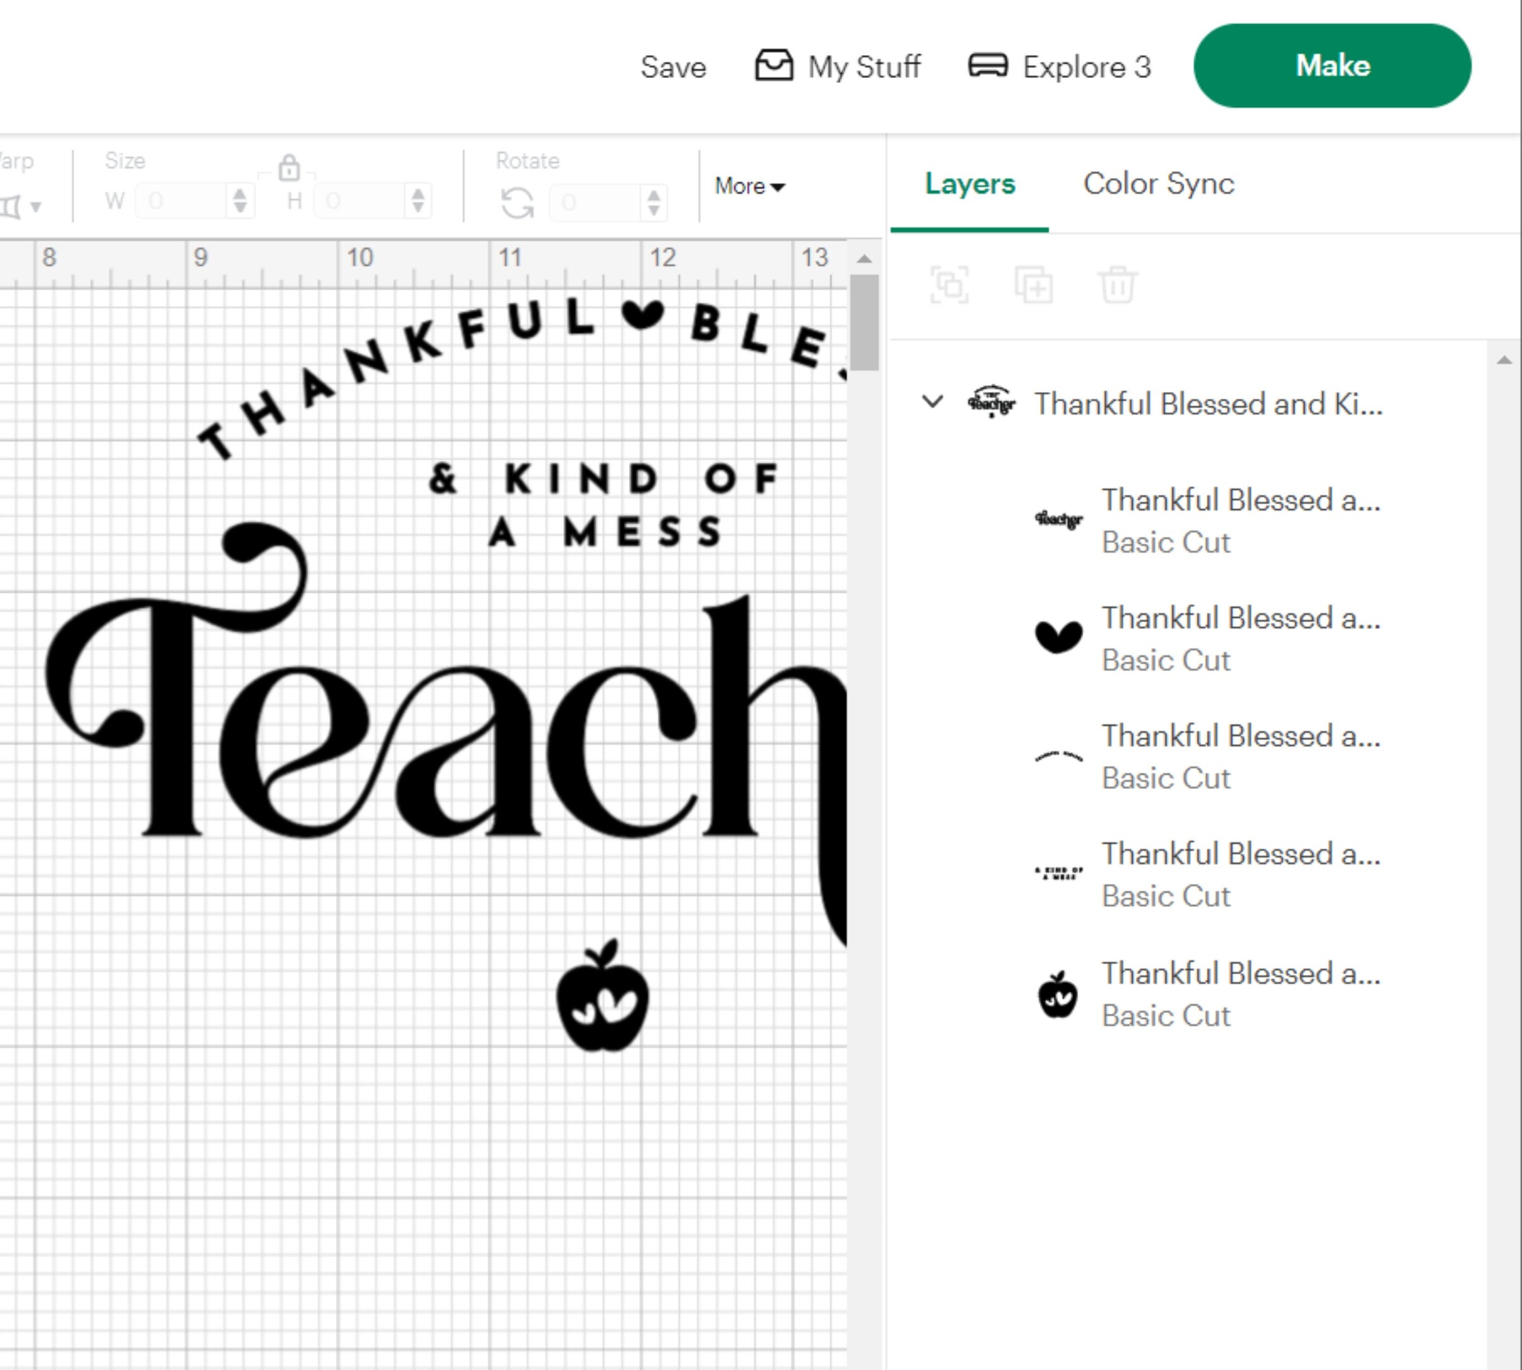
Task: Click the Explore 3 machine icon
Action: click(987, 66)
